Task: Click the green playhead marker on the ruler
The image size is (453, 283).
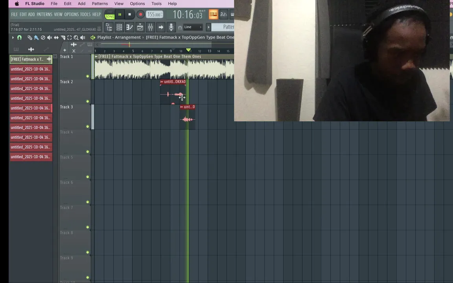Action: [x=188, y=50]
